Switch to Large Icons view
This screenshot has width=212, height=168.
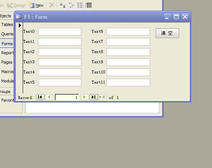63,5
